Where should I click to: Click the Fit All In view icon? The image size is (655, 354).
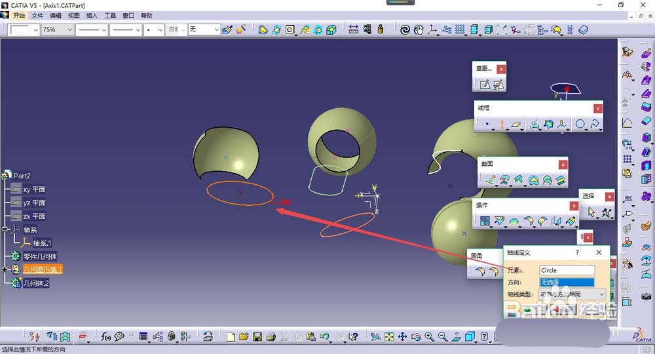pos(389,337)
